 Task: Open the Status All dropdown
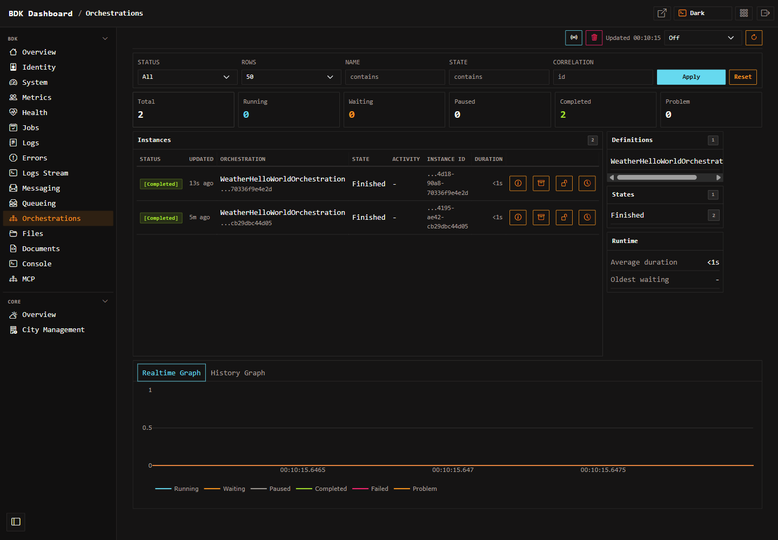click(x=187, y=77)
